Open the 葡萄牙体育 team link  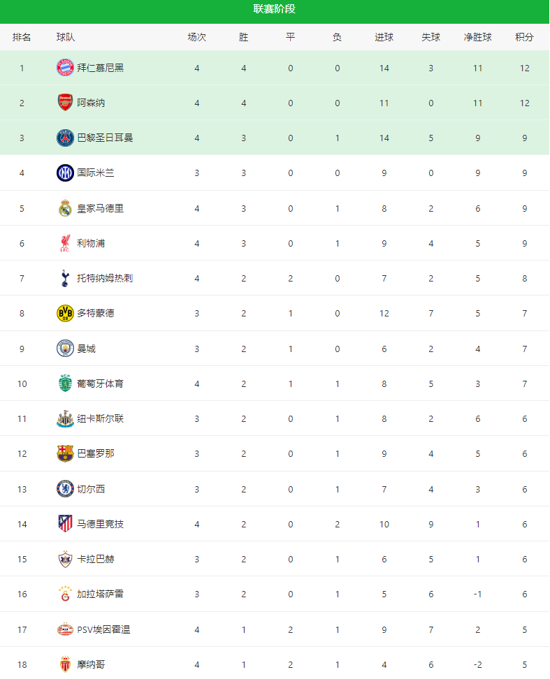[100, 384]
